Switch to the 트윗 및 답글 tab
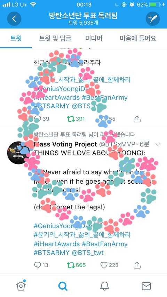This screenshot has width=167, height=297. click(x=55, y=38)
